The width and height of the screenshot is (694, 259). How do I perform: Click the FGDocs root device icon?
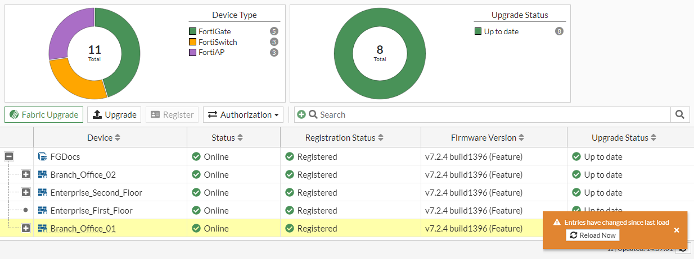(x=42, y=157)
